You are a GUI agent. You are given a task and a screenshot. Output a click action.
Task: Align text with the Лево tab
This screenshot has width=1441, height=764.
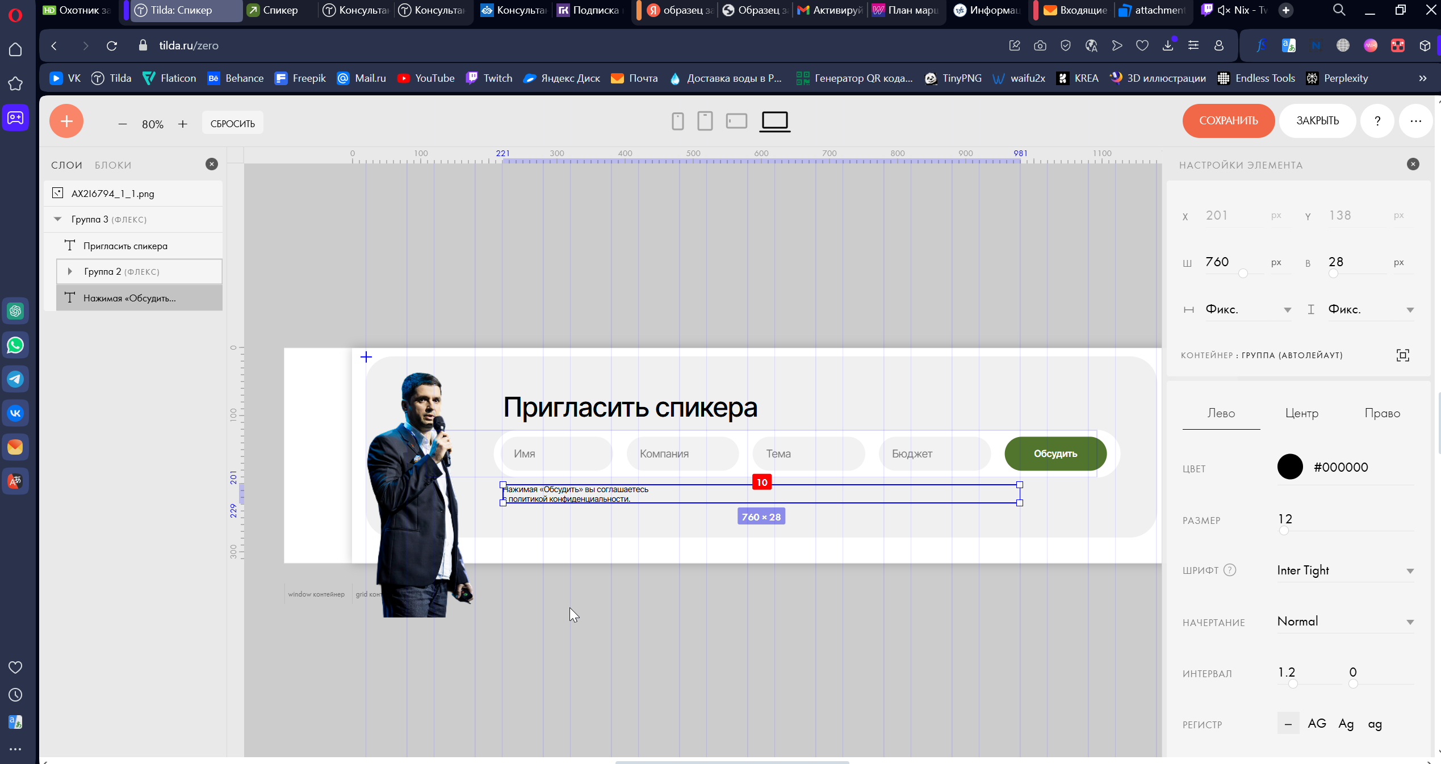[x=1221, y=413]
